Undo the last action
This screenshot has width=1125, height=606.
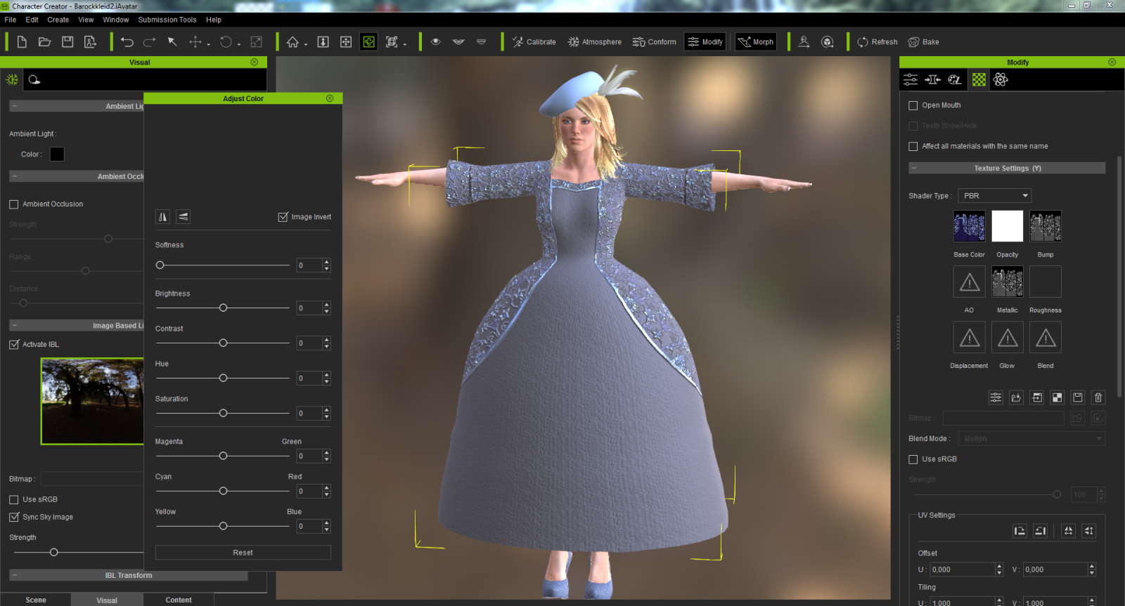point(127,42)
